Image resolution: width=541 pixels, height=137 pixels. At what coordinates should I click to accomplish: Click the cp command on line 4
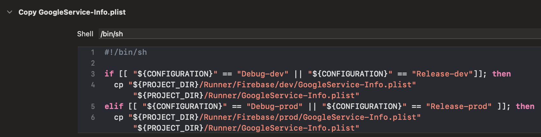coord(119,85)
